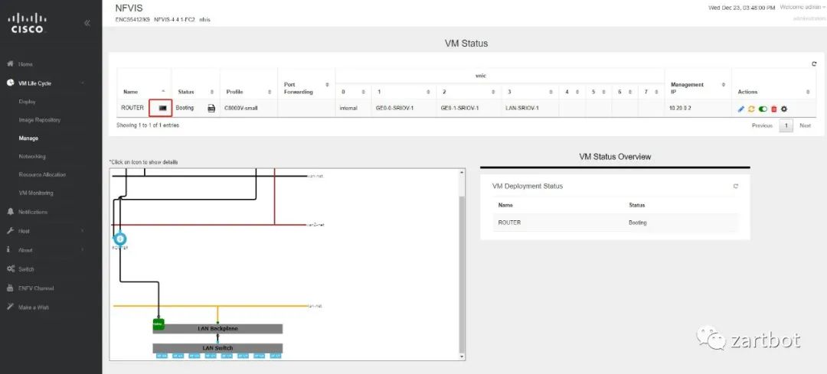Click the C8000V-small profile cell
The image size is (827, 374).
248,108
